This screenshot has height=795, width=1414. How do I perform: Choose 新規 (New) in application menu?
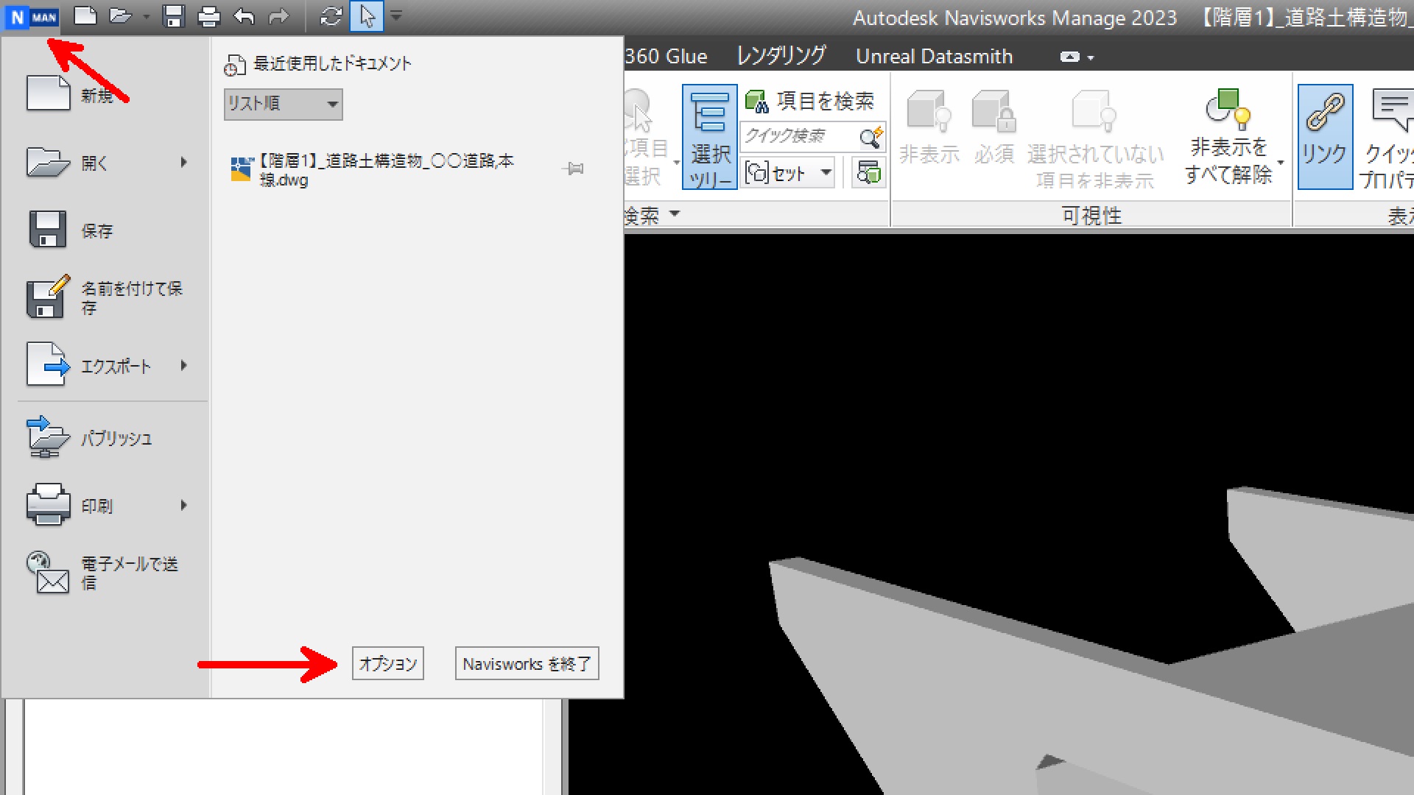107,95
